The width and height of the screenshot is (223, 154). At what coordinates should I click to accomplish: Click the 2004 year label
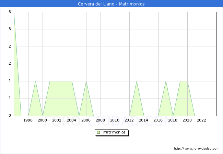pos(71,120)
